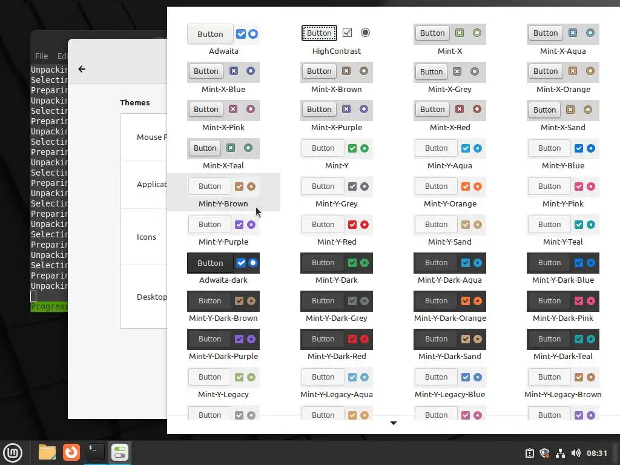Image resolution: width=620 pixels, height=465 pixels.
Task: Open the clipboard tray icon
Action: click(529, 453)
